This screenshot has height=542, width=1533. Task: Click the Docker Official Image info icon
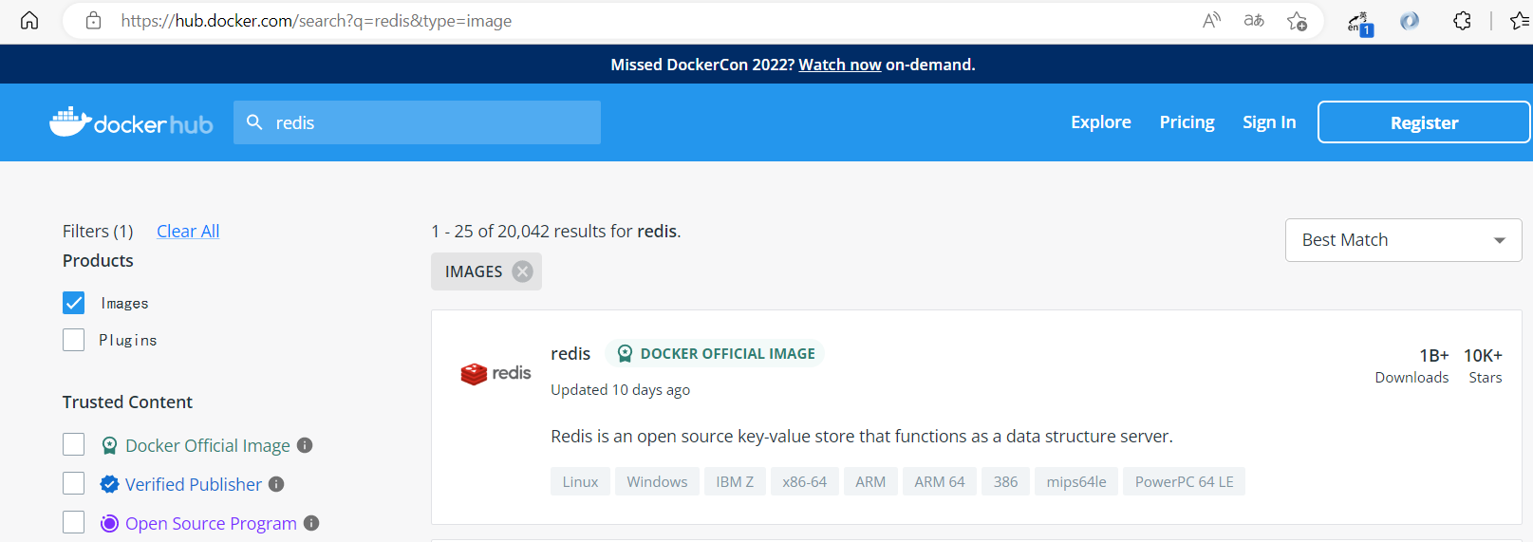click(x=305, y=445)
